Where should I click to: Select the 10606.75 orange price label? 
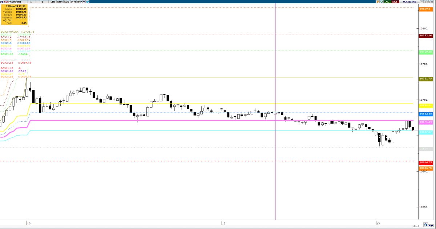click(425, 168)
